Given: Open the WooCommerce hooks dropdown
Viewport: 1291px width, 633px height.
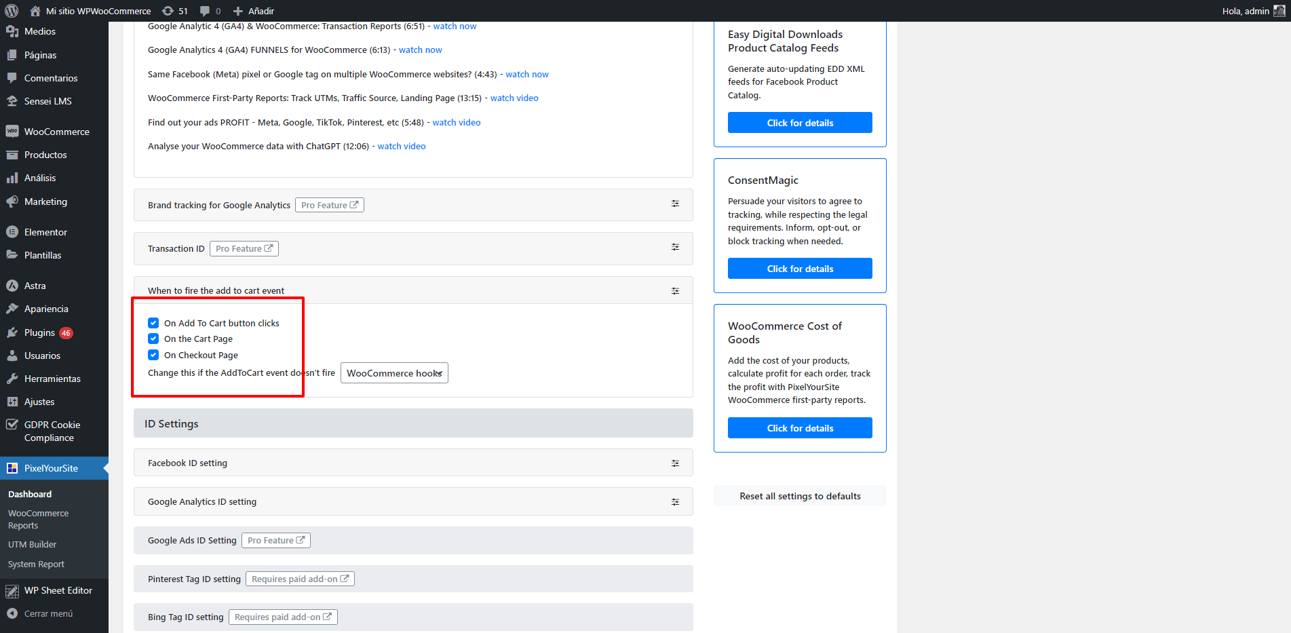Looking at the screenshot, I should point(394,373).
